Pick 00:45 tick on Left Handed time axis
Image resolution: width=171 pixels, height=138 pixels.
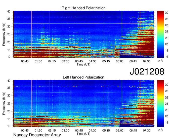(25, 130)
